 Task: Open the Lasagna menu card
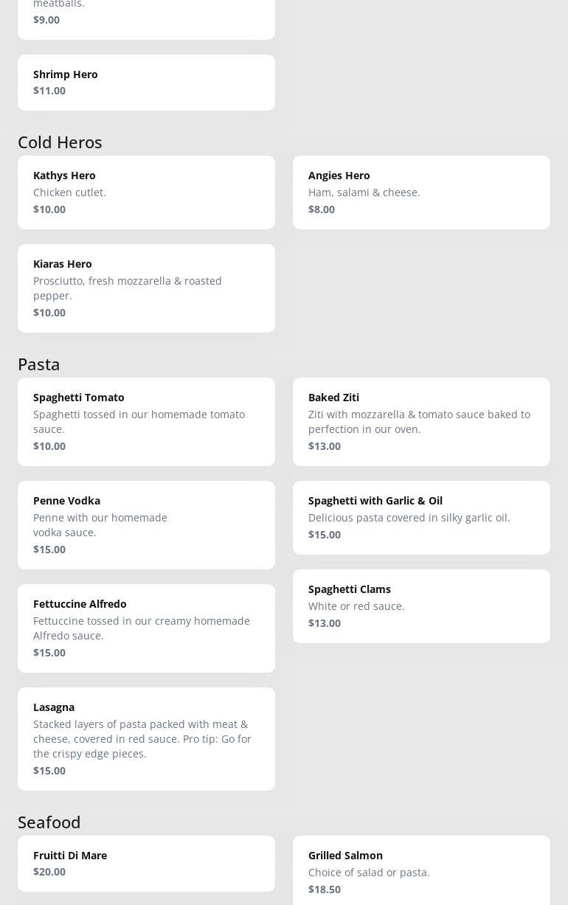click(146, 739)
